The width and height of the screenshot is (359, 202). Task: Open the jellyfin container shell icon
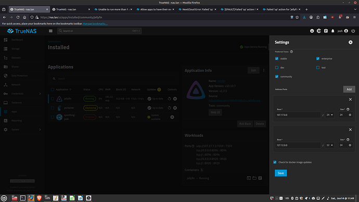pos(249,178)
